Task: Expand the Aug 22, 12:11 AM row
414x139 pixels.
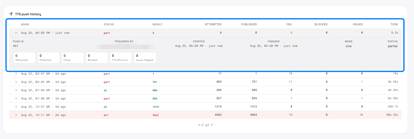Action: point(16,115)
